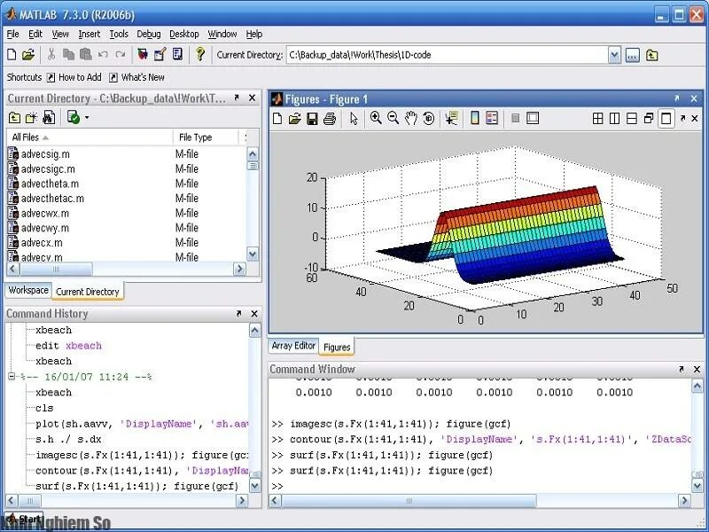
Task: Click Show Plot Tools icon
Action: point(533,119)
